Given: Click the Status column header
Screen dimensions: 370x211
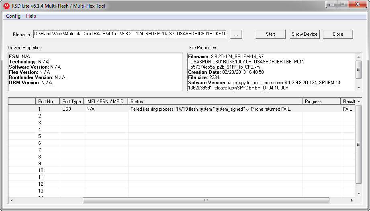Looking at the screenshot, I should coord(215,101).
